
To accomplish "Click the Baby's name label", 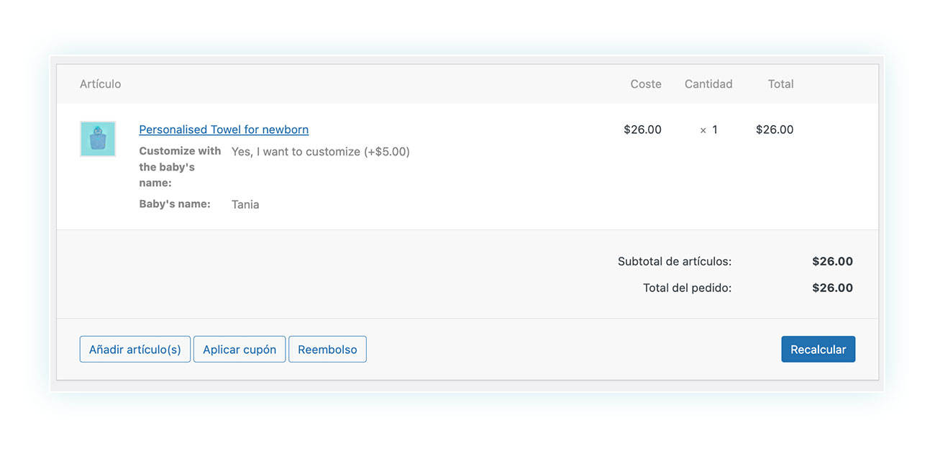I will coord(175,204).
